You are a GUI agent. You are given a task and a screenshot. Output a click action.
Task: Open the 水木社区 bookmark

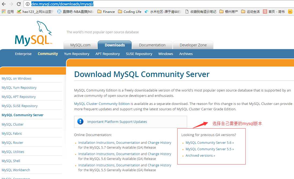163,12
